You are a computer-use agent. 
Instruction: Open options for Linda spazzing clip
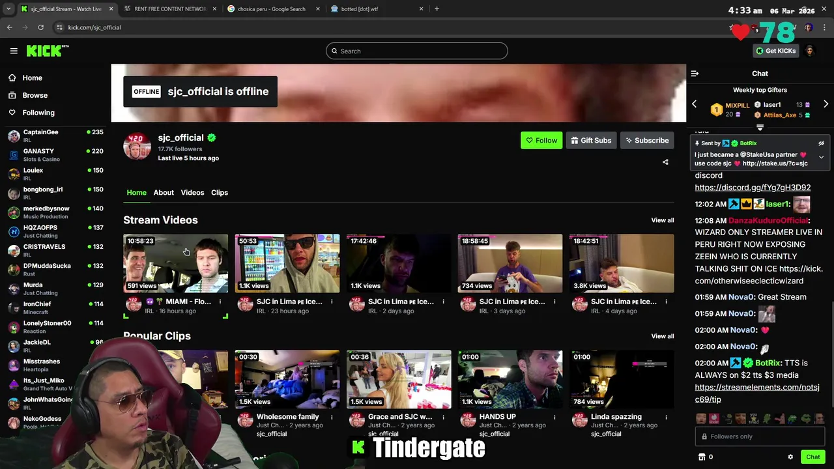coord(666,417)
